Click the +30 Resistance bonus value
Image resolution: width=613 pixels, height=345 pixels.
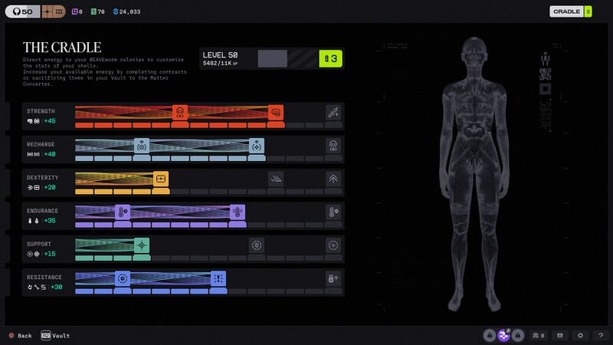[57, 287]
